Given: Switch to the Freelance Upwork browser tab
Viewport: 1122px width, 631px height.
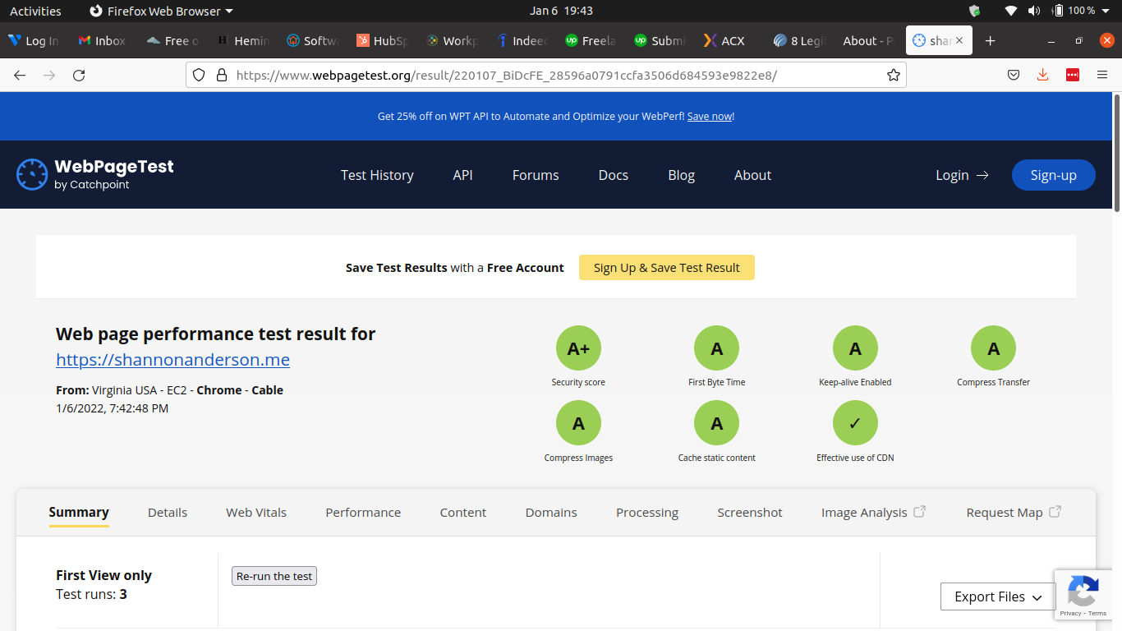Looking at the screenshot, I should click(591, 40).
